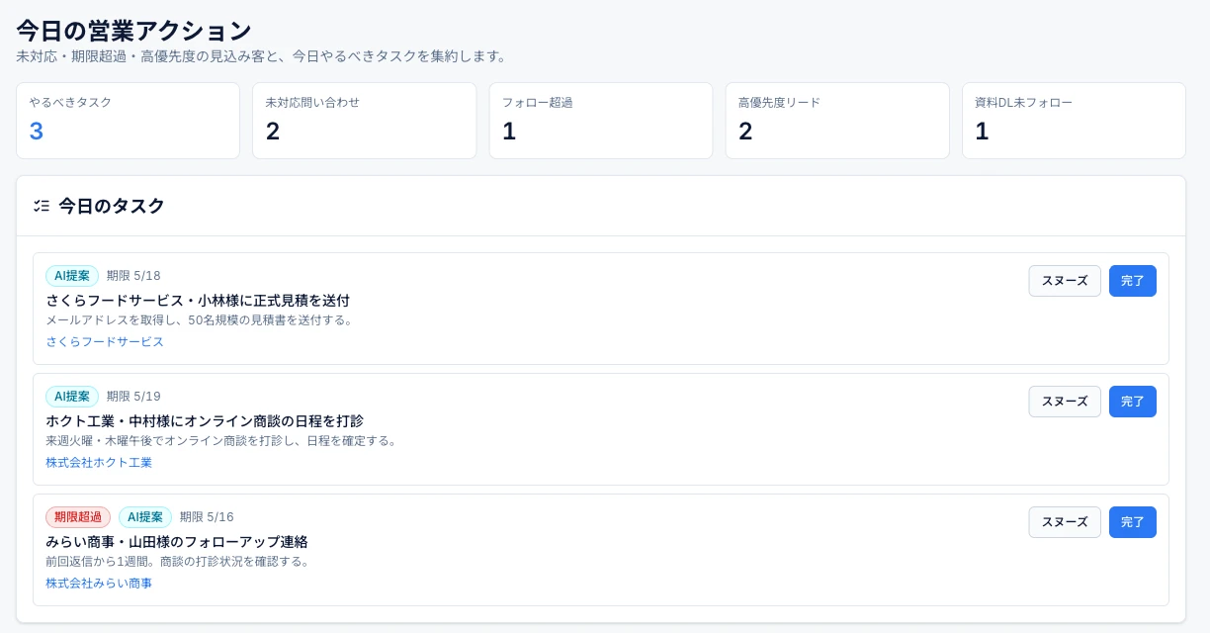Select the フォロー超過 summary card
This screenshot has height=633, width=1210.
point(601,121)
